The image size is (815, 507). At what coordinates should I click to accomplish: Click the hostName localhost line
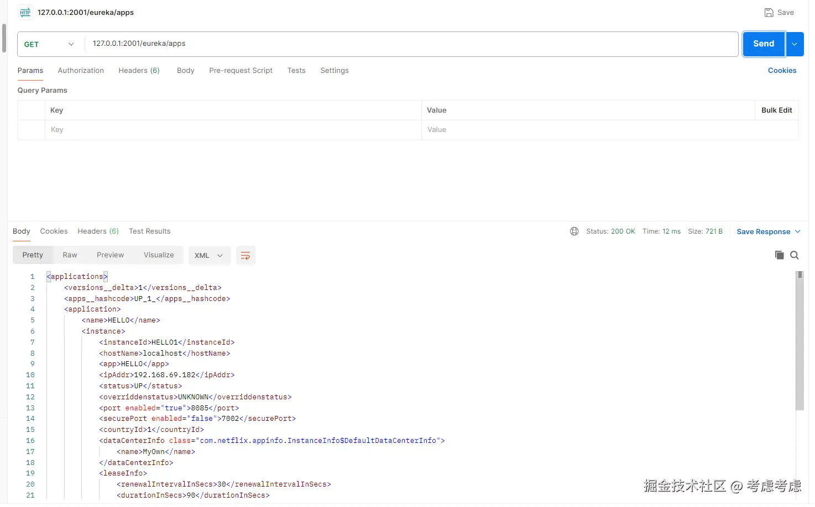click(x=164, y=353)
